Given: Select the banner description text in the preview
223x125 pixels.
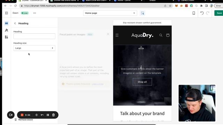Looking at the screenshot, I should click(x=142, y=71).
